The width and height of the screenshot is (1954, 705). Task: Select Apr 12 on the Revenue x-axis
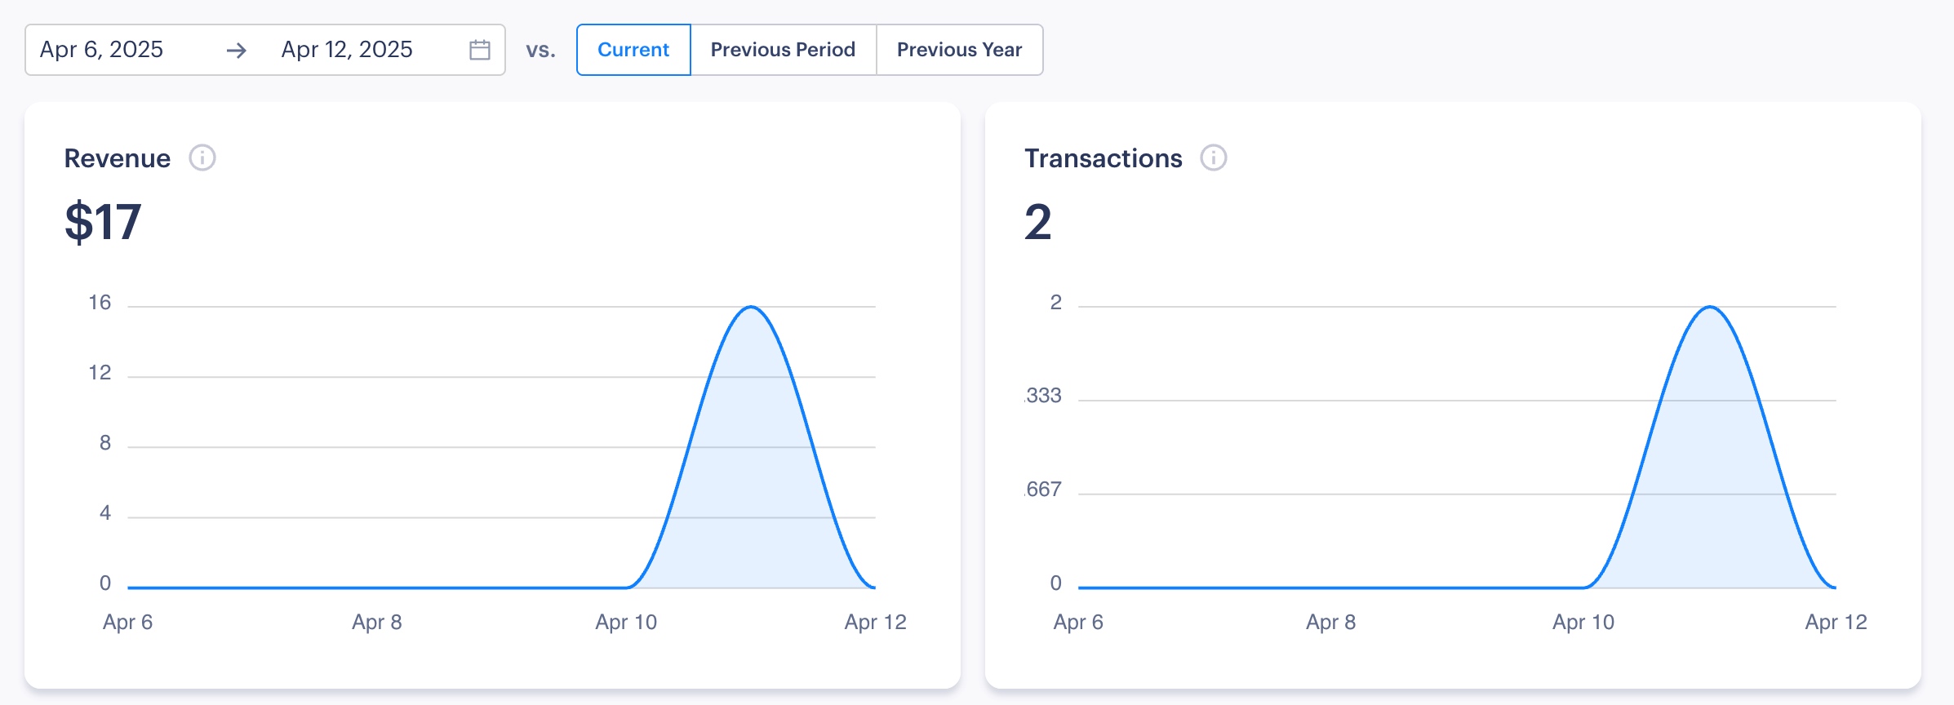click(875, 623)
